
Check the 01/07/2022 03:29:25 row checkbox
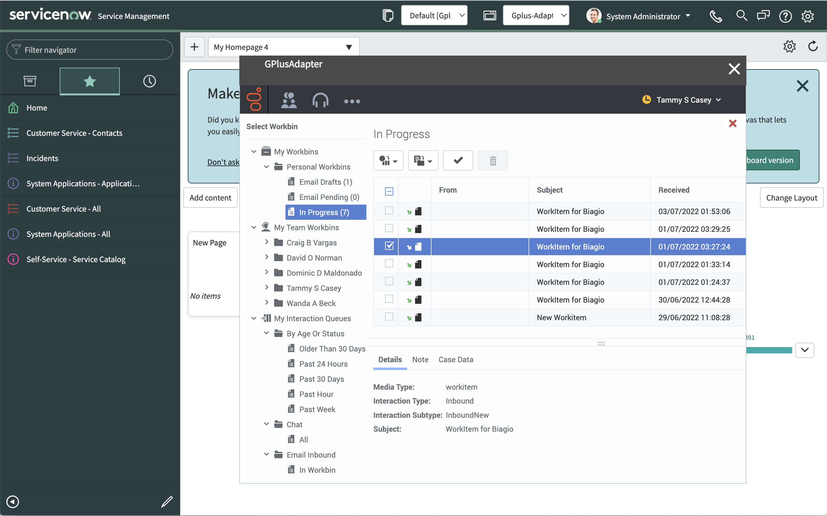(389, 228)
